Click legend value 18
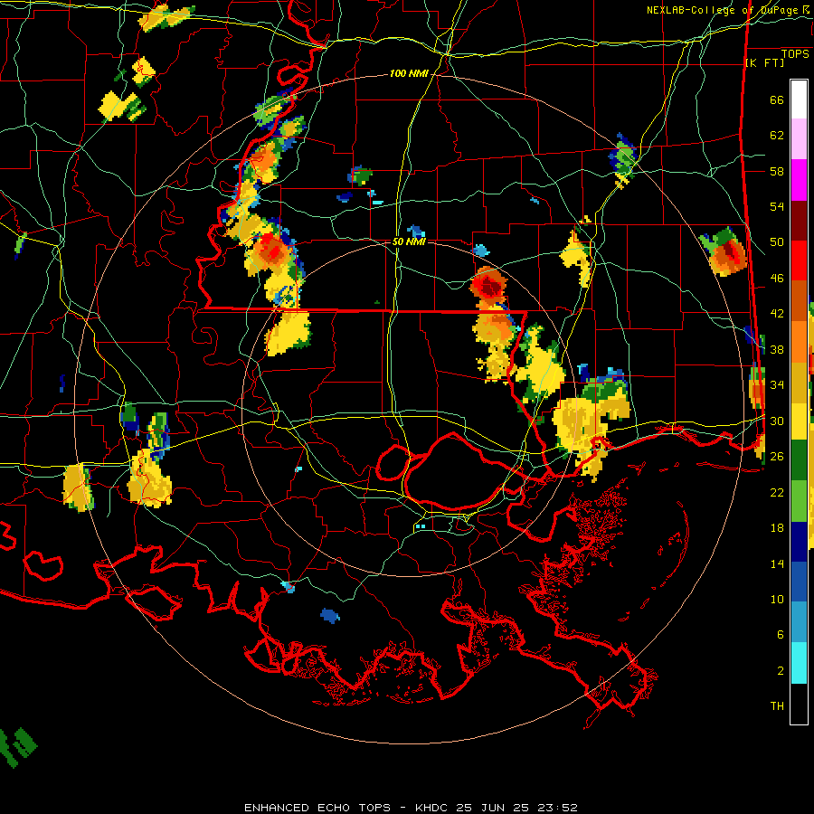Screen dimensions: 814x814 point(777,528)
